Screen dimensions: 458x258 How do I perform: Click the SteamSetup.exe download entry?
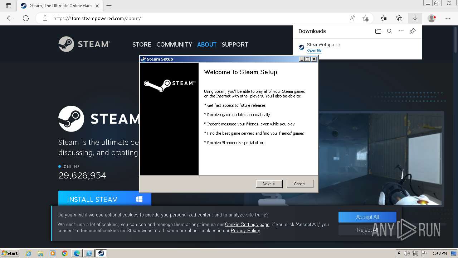tap(357, 47)
